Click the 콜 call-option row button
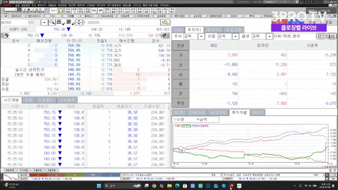This screenshot has width=338, height=190. pos(181,84)
